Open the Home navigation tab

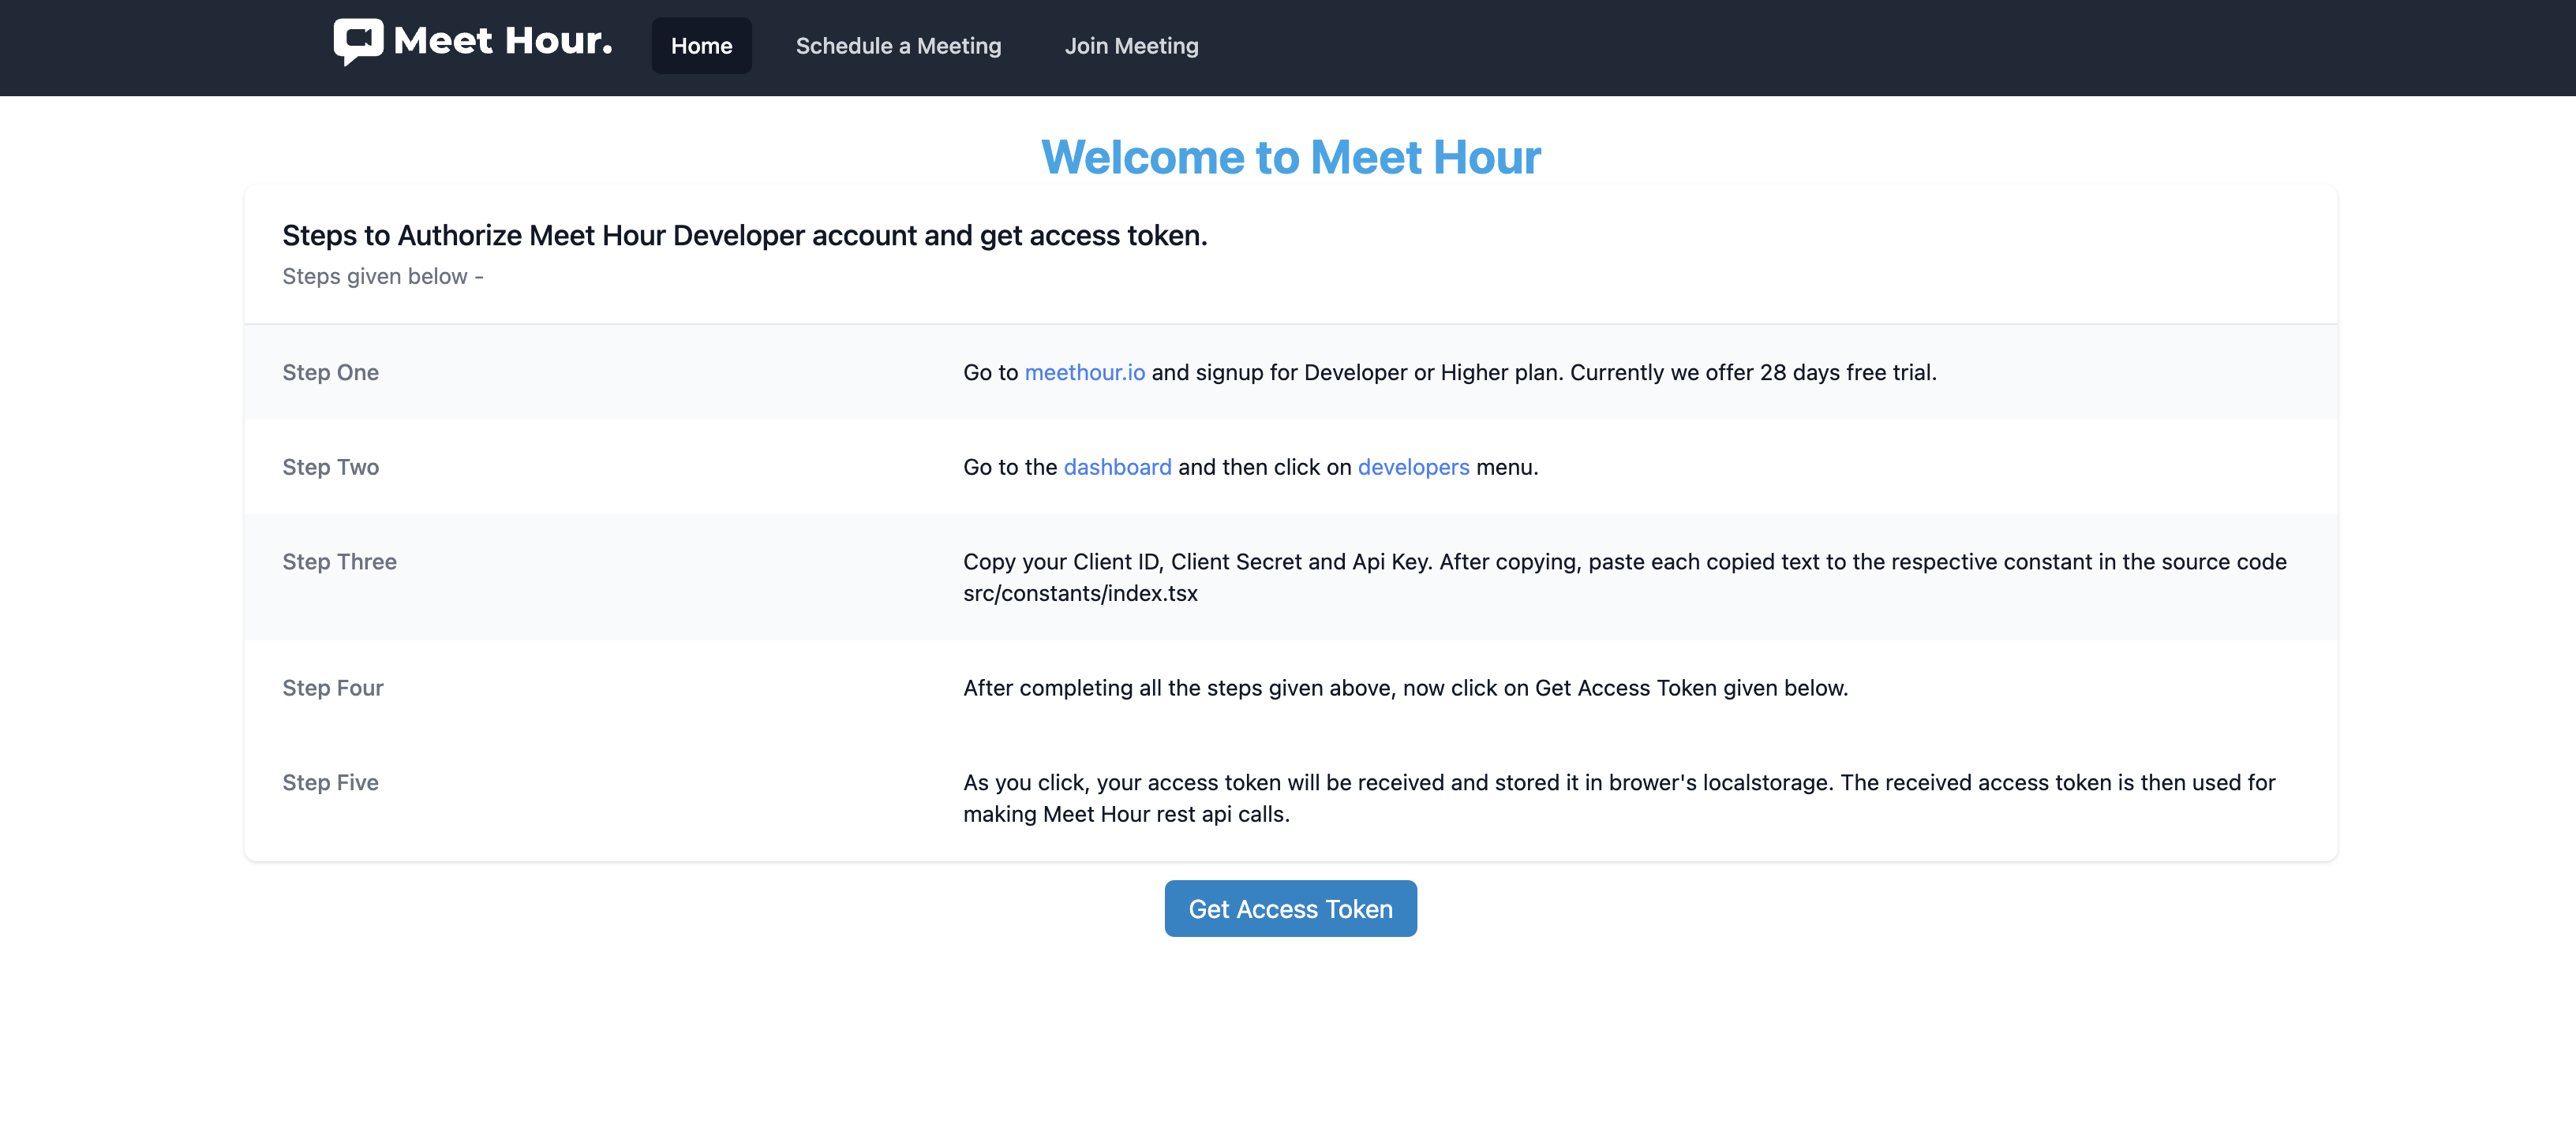point(701,46)
